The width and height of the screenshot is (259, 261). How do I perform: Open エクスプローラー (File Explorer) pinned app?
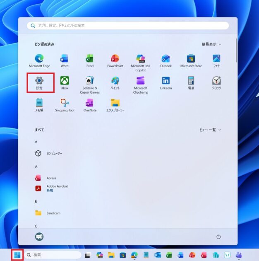pos(115,105)
